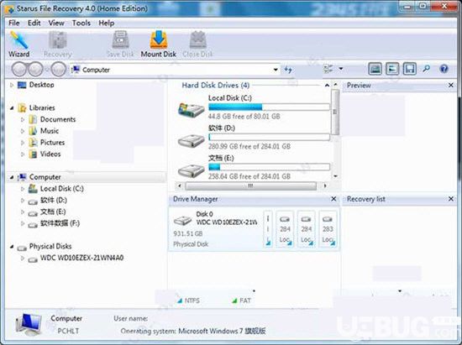This screenshot has width=462, height=345.
Task: Click the view options list icon
Action: pos(328,69)
